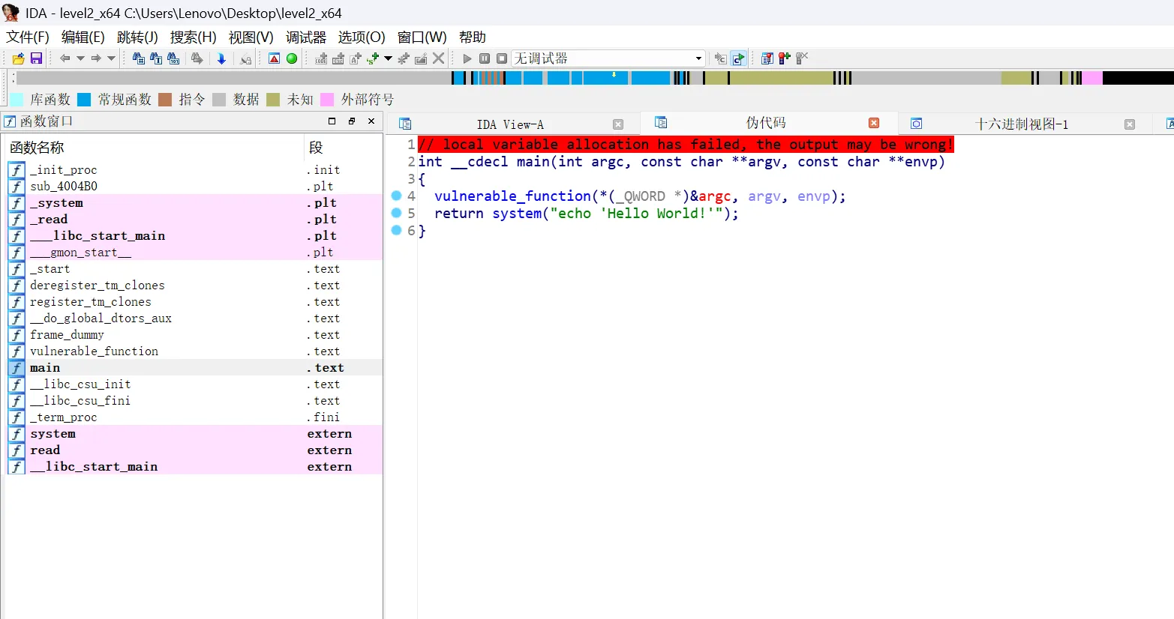Screen dimensions: 1174x619
Task: Select __libc_csu_init in the function list
Action: pos(194,384)
